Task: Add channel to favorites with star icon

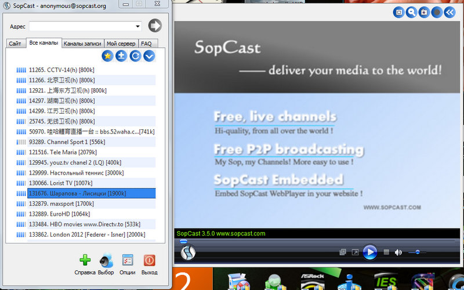Action: [107, 56]
